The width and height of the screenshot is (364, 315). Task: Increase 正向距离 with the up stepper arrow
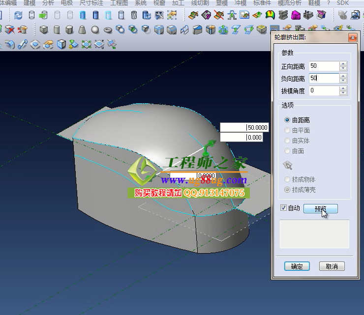pyautogui.click(x=343, y=63)
